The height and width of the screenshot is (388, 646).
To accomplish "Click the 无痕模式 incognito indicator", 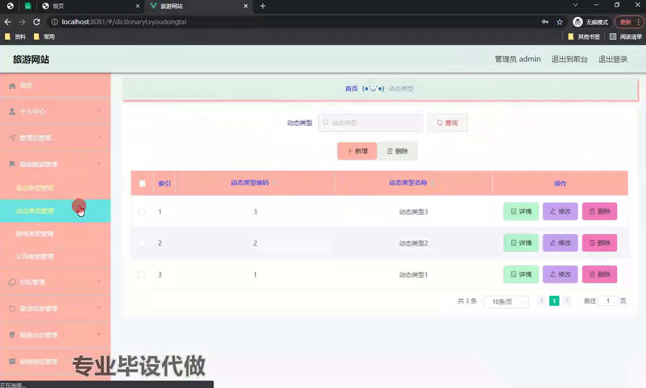I will [x=591, y=22].
